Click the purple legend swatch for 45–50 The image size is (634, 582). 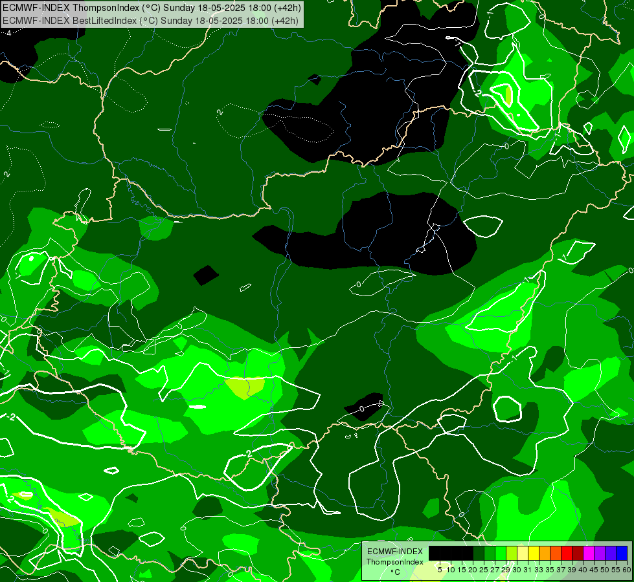599,553
